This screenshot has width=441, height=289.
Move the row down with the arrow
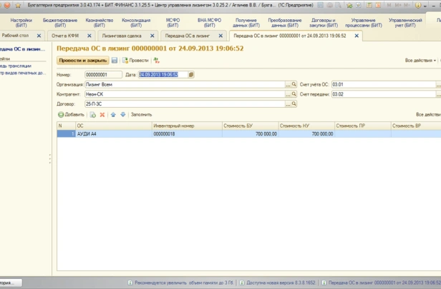(122, 114)
